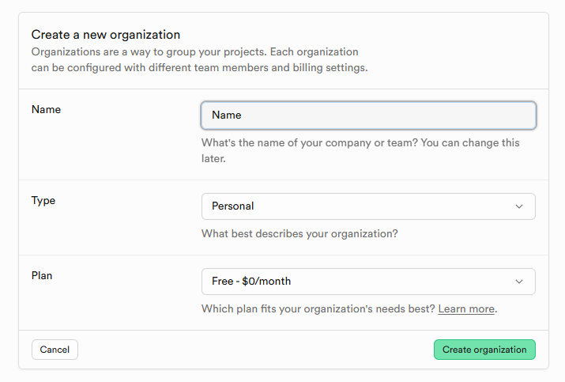
Task: Click the organization Name input field
Action: click(x=368, y=115)
